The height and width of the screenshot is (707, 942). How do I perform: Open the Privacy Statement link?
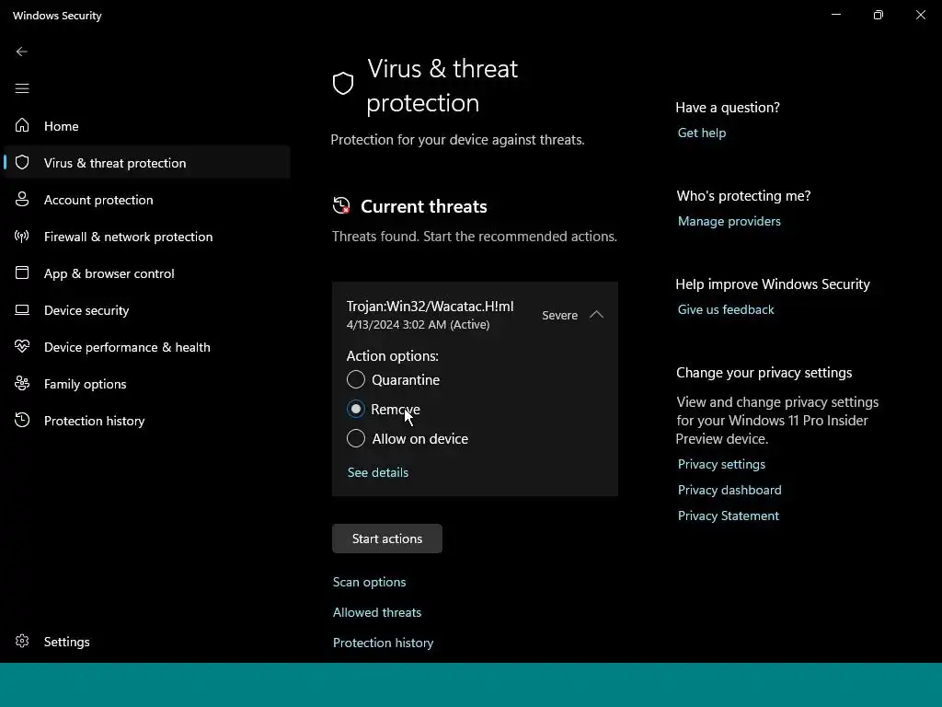pos(729,516)
